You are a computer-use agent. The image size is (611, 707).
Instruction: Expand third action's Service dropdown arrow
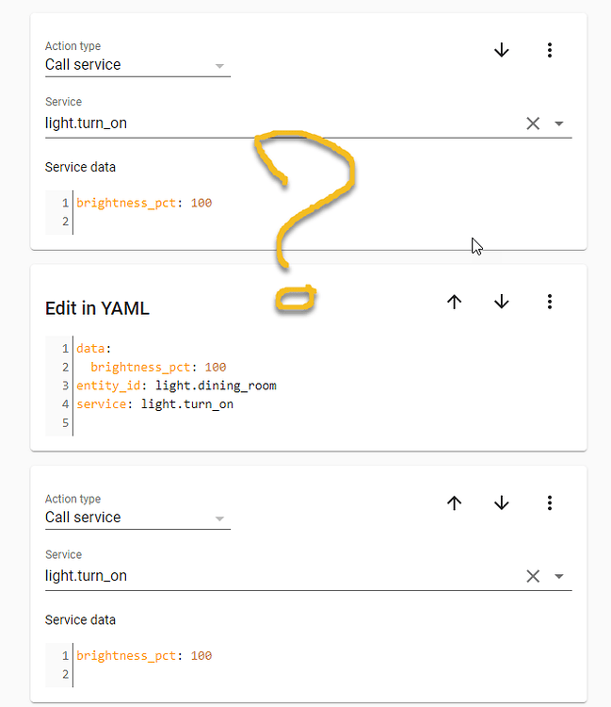pos(559,576)
